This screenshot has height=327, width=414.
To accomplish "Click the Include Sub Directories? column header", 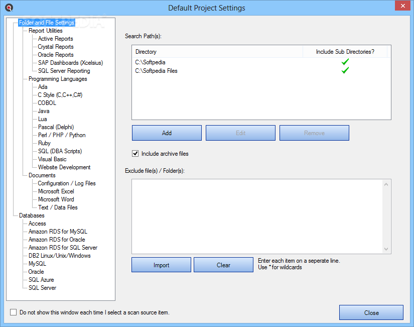I will point(345,52).
